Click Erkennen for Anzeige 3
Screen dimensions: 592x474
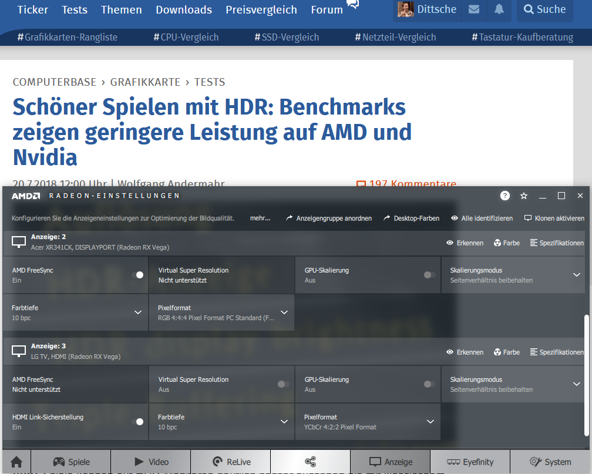coord(465,352)
